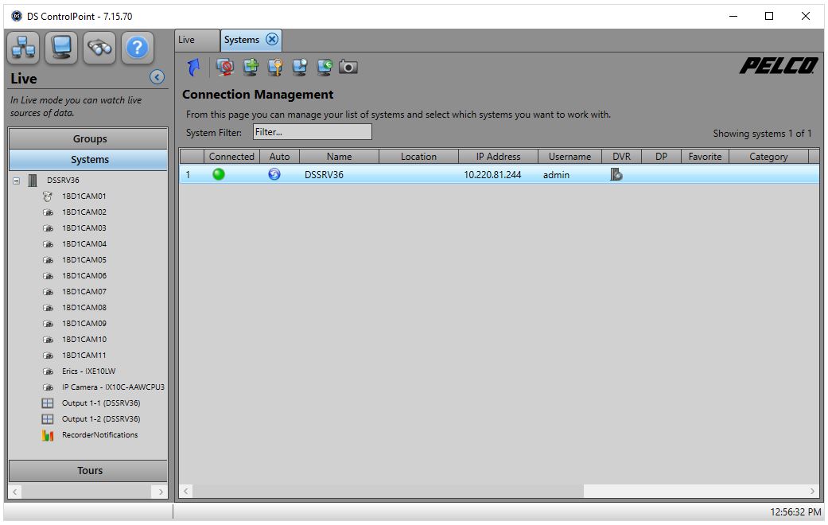Collapse the Live sidebar with the chevron
The height and width of the screenshot is (525, 828).
click(x=156, y=77)
